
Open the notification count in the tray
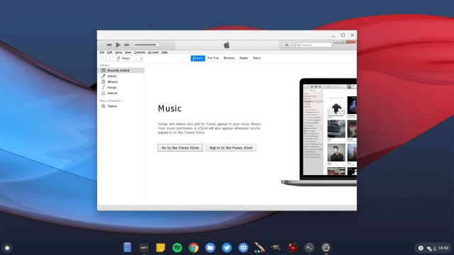(421, 248)
